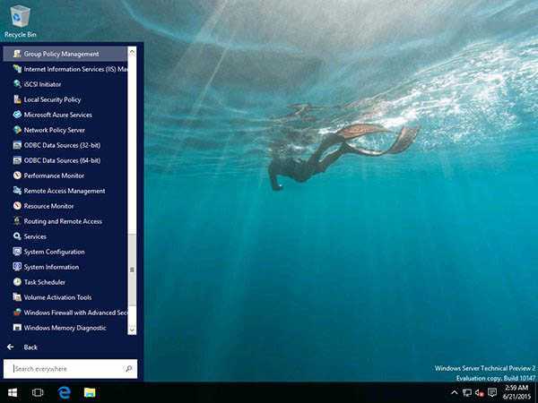The width and height of the screenshot is (538, 403).
Task: Click the Services magnifier-gear icon
Action: (17, 236)
